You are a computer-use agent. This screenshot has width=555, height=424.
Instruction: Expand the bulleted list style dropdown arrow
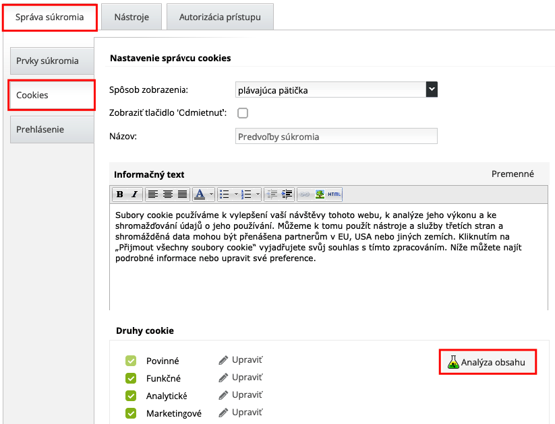click(236, 195)
